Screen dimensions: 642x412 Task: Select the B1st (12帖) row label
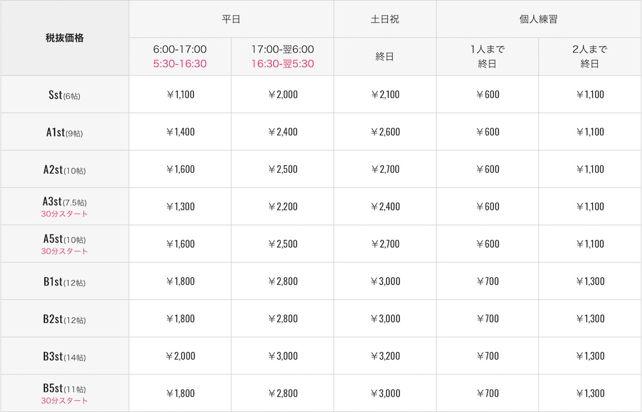tap(64, 283)
